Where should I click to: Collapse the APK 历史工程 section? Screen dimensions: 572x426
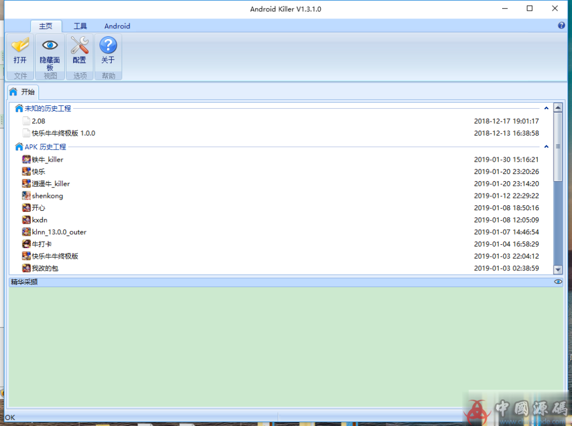tap(546, 147)
